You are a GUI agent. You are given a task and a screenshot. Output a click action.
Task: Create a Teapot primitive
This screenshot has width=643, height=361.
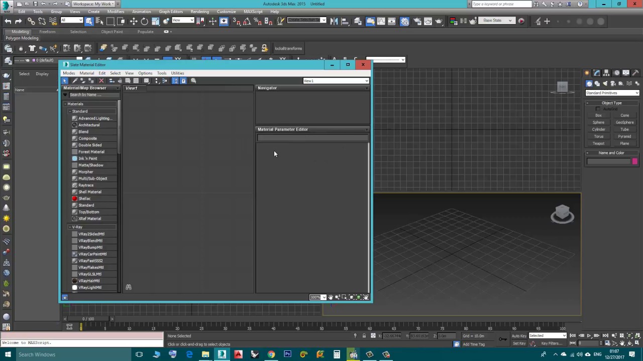click(598, 143)
